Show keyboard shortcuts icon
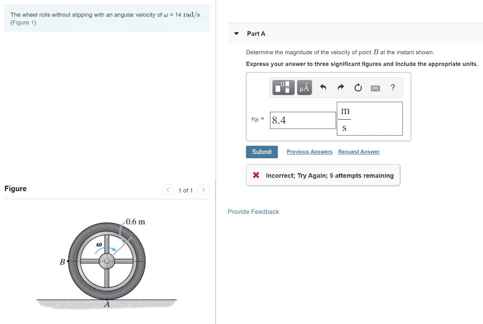 click(375, 88)
